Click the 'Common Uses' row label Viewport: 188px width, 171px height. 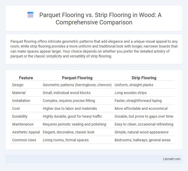point(24,140)
